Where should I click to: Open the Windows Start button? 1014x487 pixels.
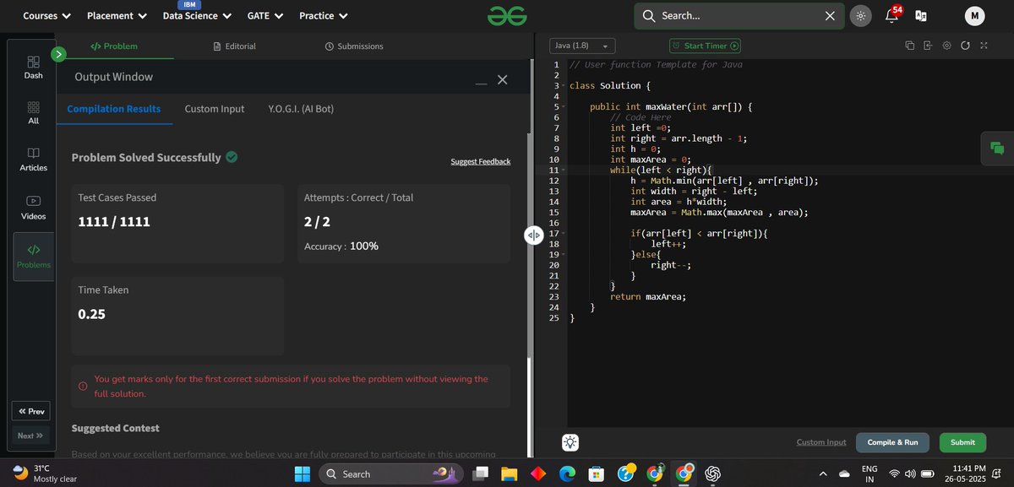pos(303,473)
